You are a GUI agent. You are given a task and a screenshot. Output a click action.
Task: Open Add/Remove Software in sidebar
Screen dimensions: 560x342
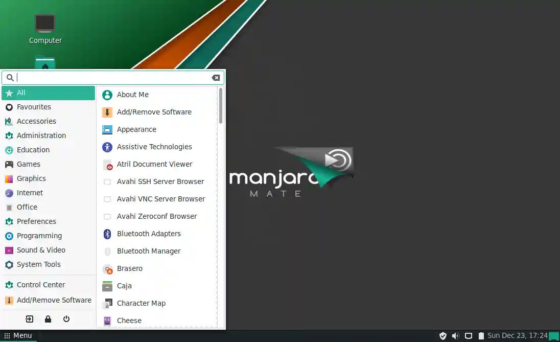click(x=48, y=300)
